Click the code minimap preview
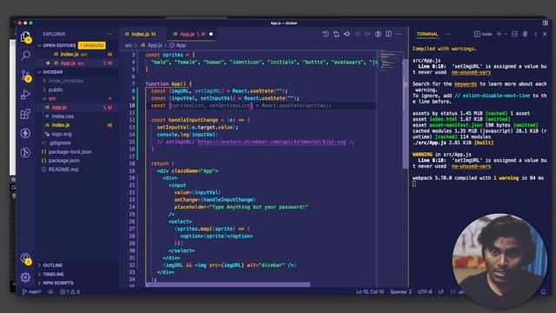Viewport: 556px width, 313px height. [389, 61]
